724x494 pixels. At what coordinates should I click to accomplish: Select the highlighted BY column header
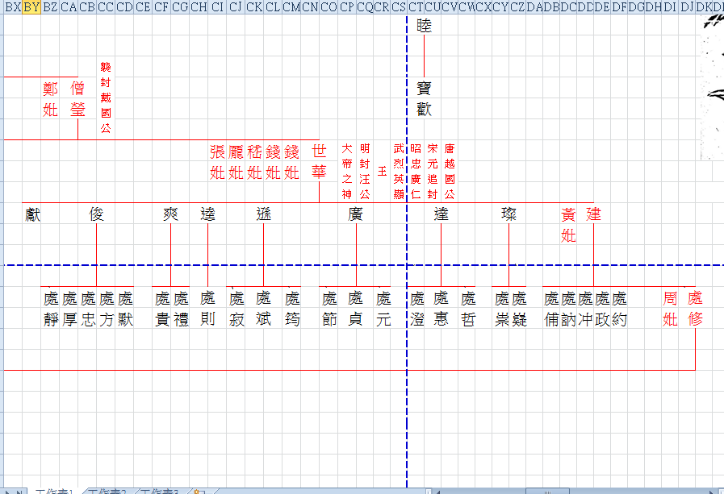coord(31,7)
